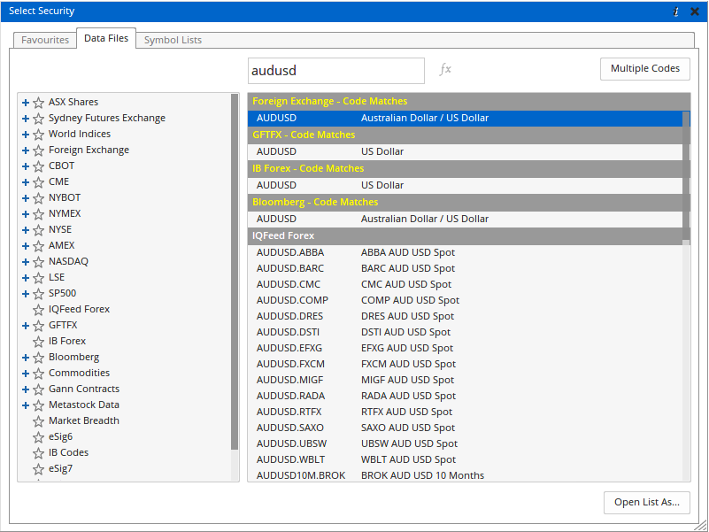709x532 pixels.
Task: Toggle the IB Forex star icon
Action: click(38, 342)
